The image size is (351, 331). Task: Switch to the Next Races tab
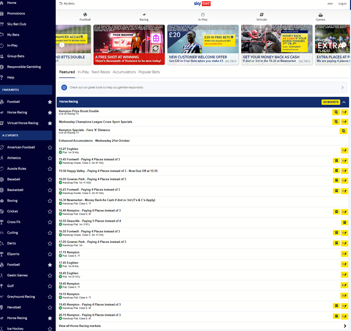coord(101,72)
